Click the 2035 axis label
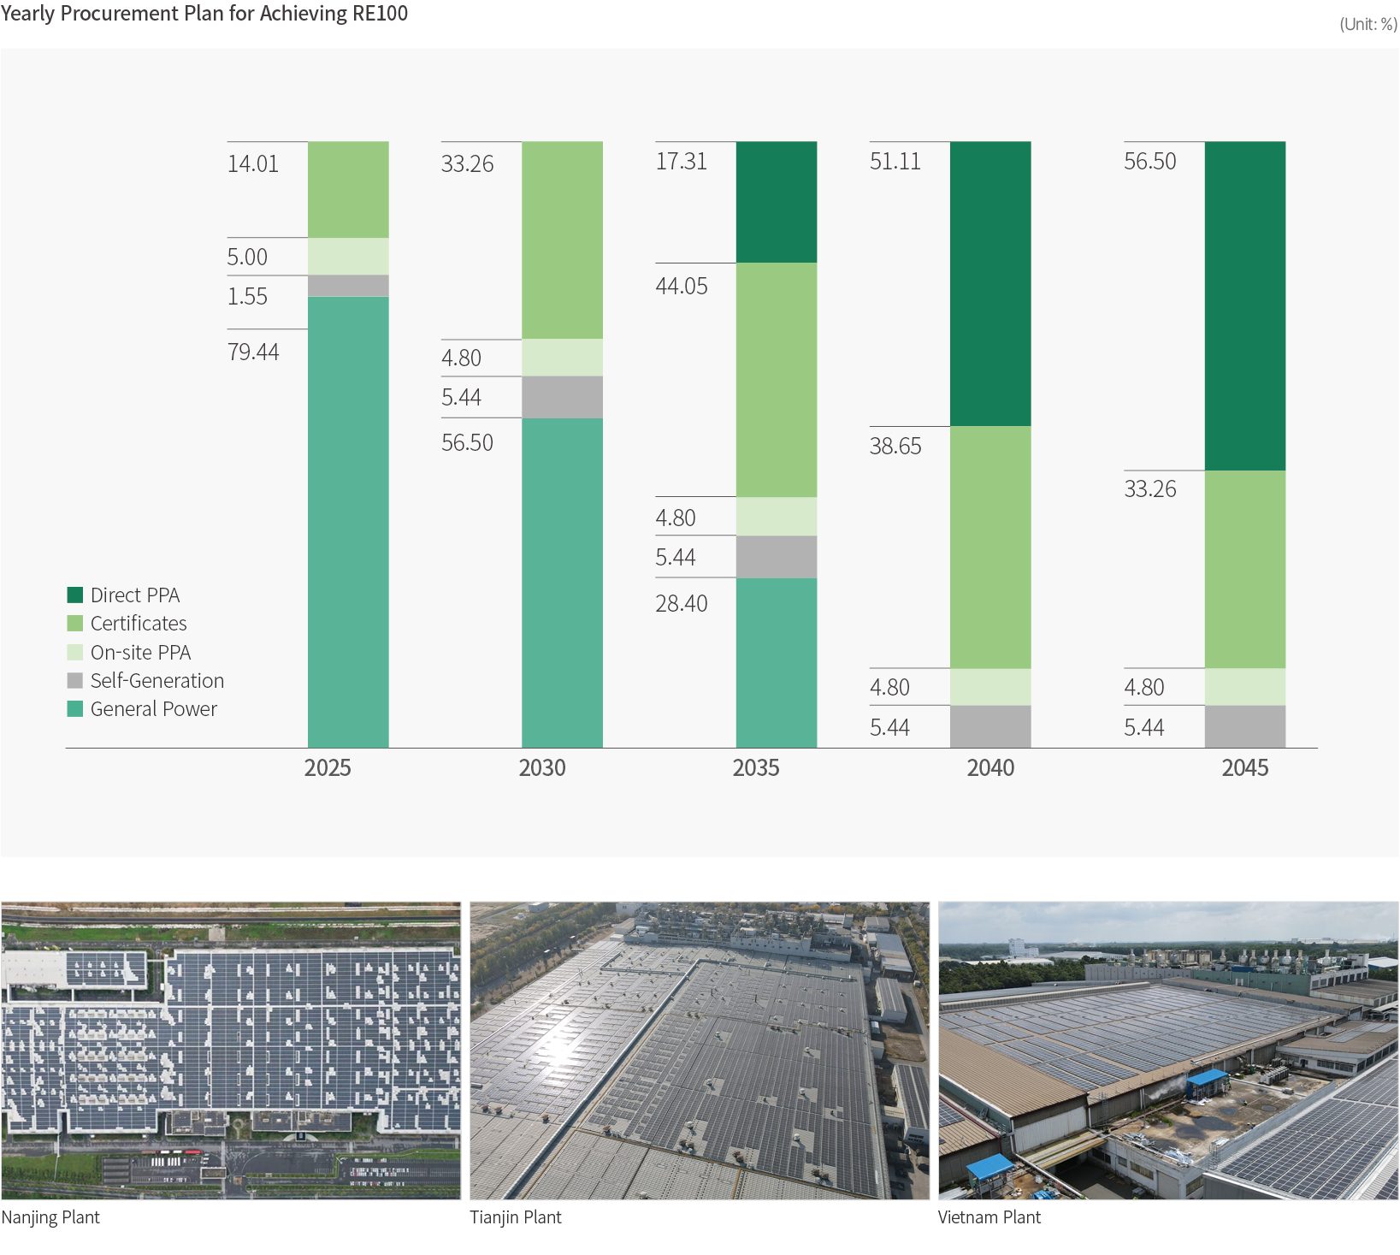The image size is (1400, 1255). (756, 767)
